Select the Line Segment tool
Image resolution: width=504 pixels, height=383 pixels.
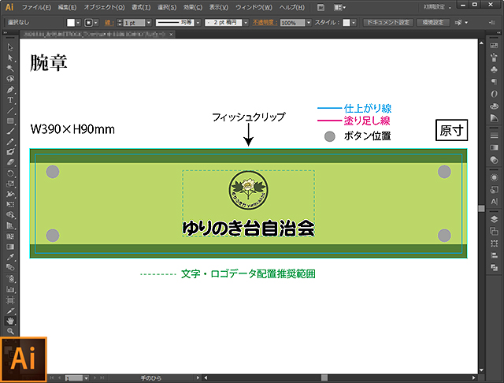pyautogui.click(x=10, y=110)
